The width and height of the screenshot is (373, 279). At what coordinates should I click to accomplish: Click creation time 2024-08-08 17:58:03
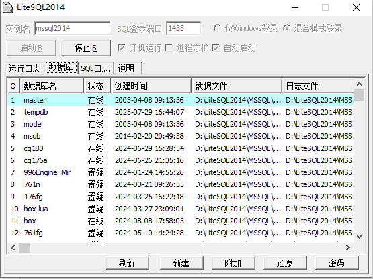[x=149, y=221]
